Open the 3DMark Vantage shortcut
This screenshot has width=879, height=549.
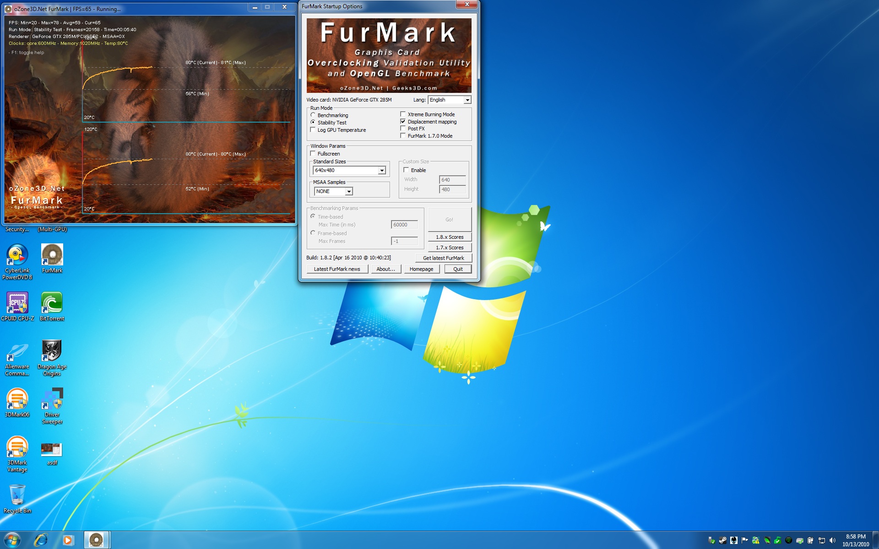[x=17, y=454]
